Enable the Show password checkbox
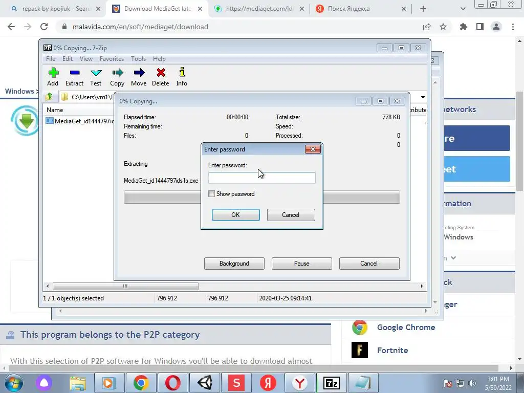 click(211, 194)
